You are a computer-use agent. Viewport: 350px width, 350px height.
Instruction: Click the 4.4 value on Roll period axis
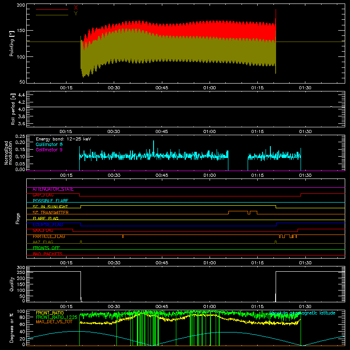[x=21, y=95]
